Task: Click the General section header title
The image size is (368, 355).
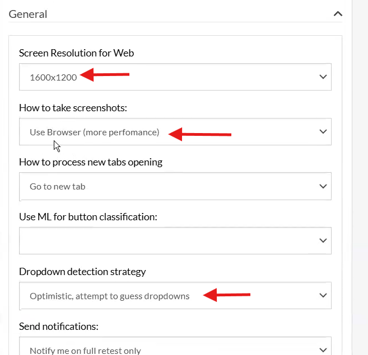Action: click(28, 15)
